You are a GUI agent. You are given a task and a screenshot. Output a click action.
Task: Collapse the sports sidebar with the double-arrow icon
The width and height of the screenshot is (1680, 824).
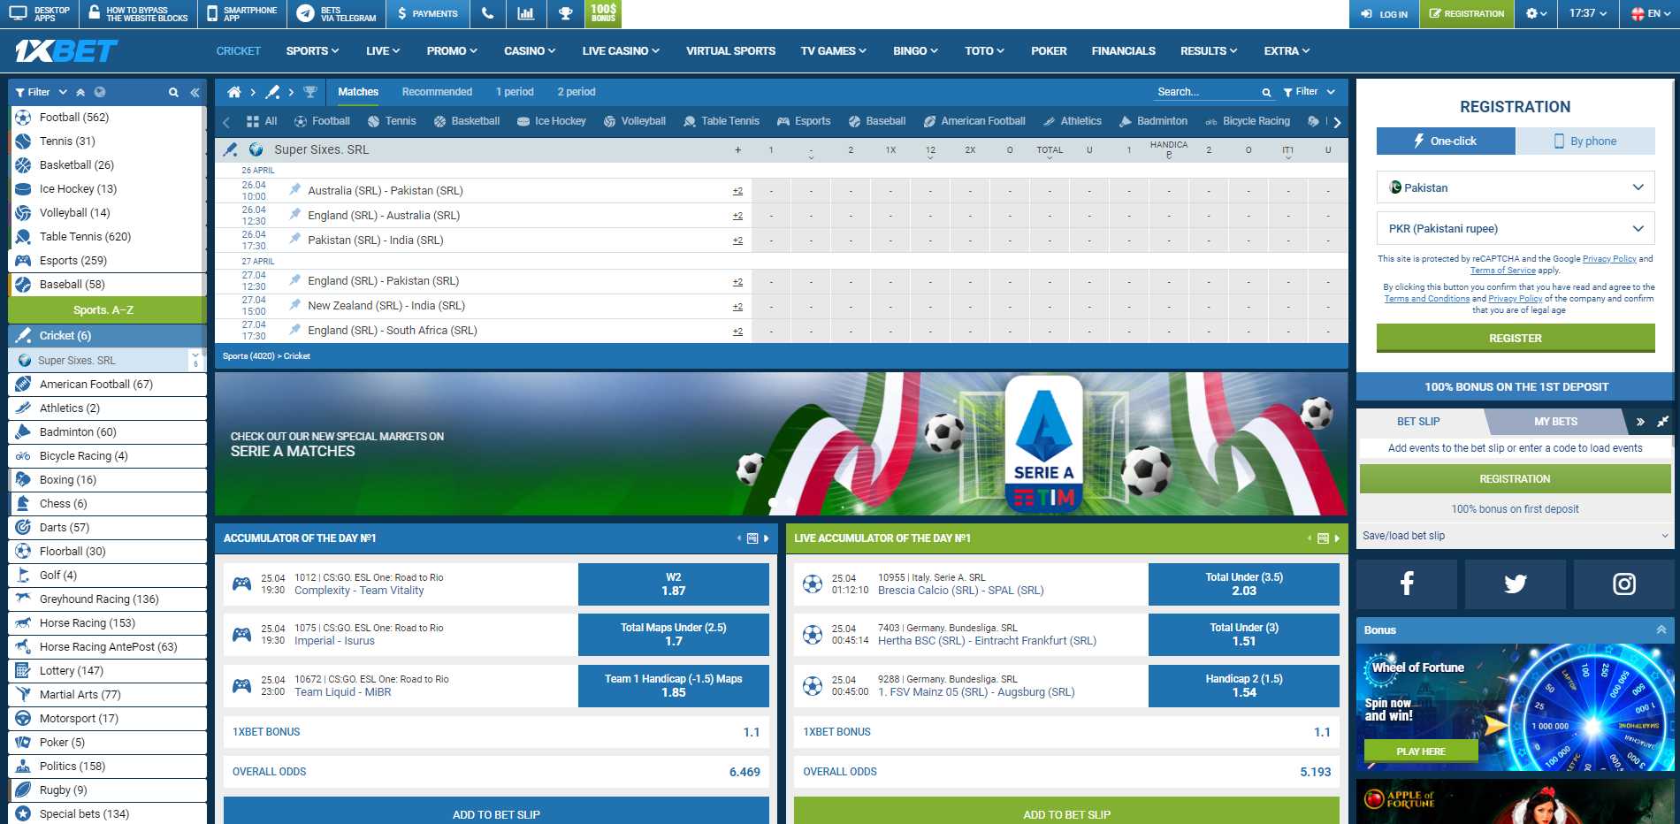tap(195, 92)
